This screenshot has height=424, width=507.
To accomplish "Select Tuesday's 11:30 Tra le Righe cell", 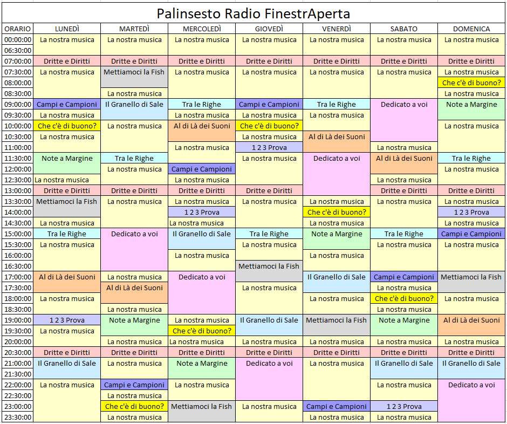I will (x=134, y=158).
